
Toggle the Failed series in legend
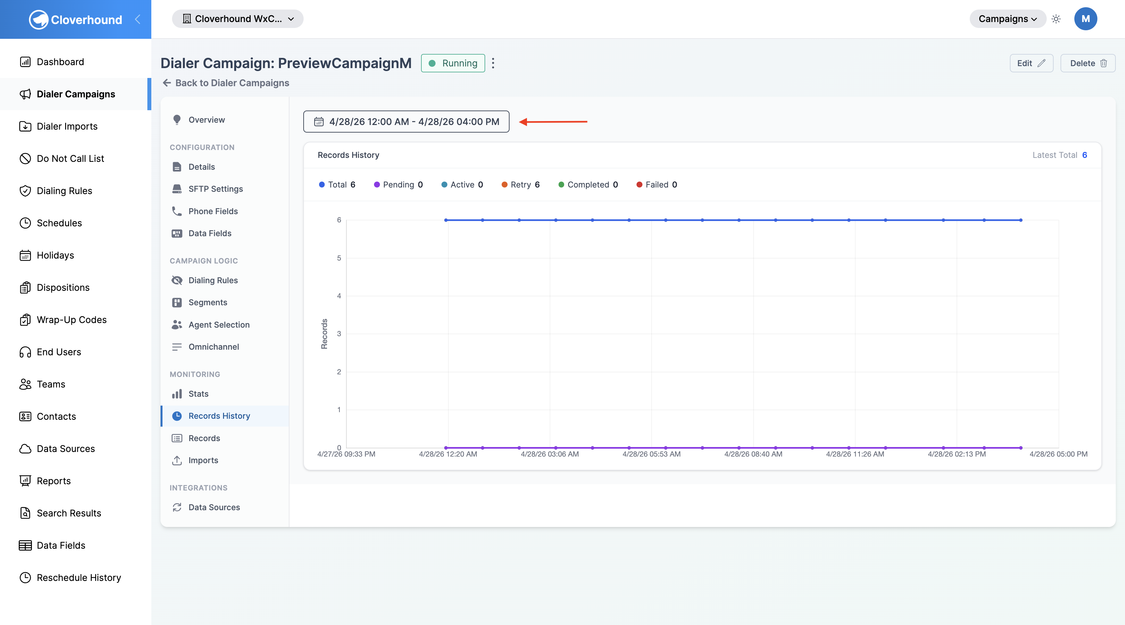[656, 185]
